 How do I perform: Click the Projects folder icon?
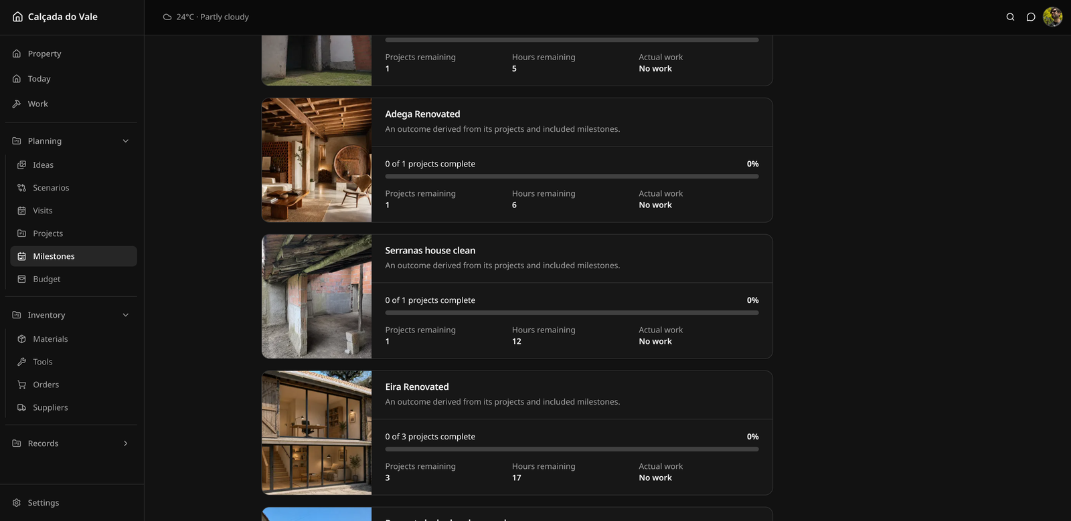(x=21, y=233)
